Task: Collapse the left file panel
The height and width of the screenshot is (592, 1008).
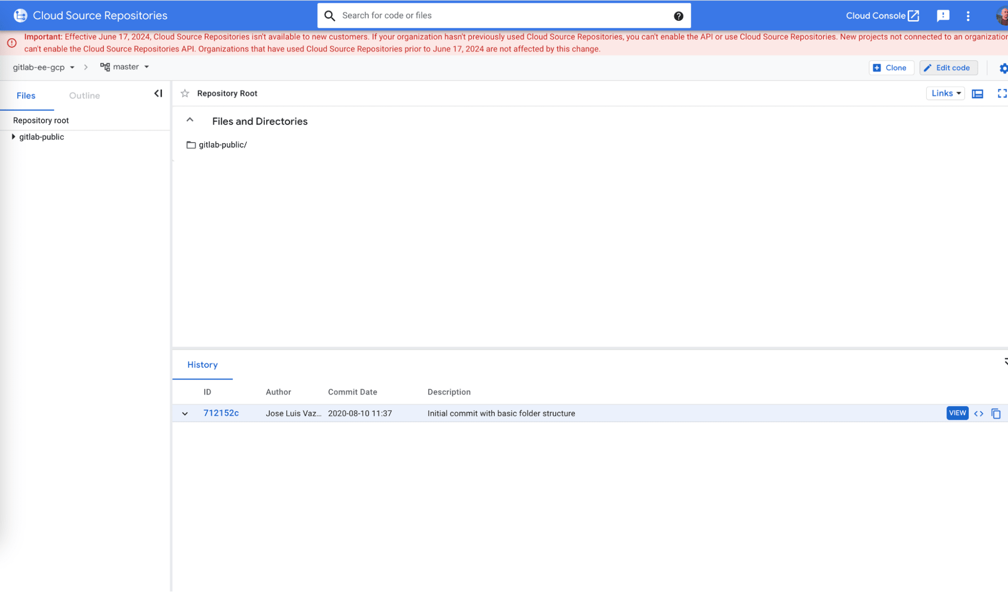Action: coord(158,93)
